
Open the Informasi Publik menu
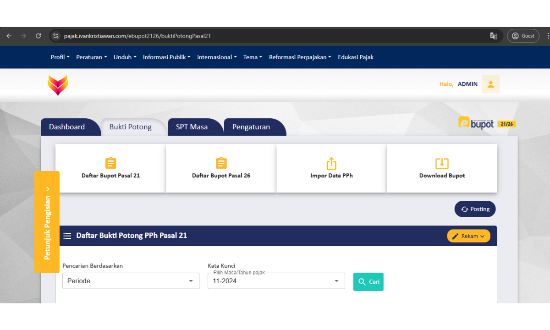click(167, 57)
